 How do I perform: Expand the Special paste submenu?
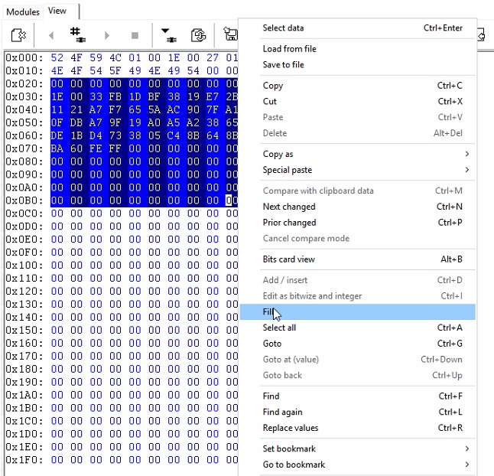click(x=358, y=170)
